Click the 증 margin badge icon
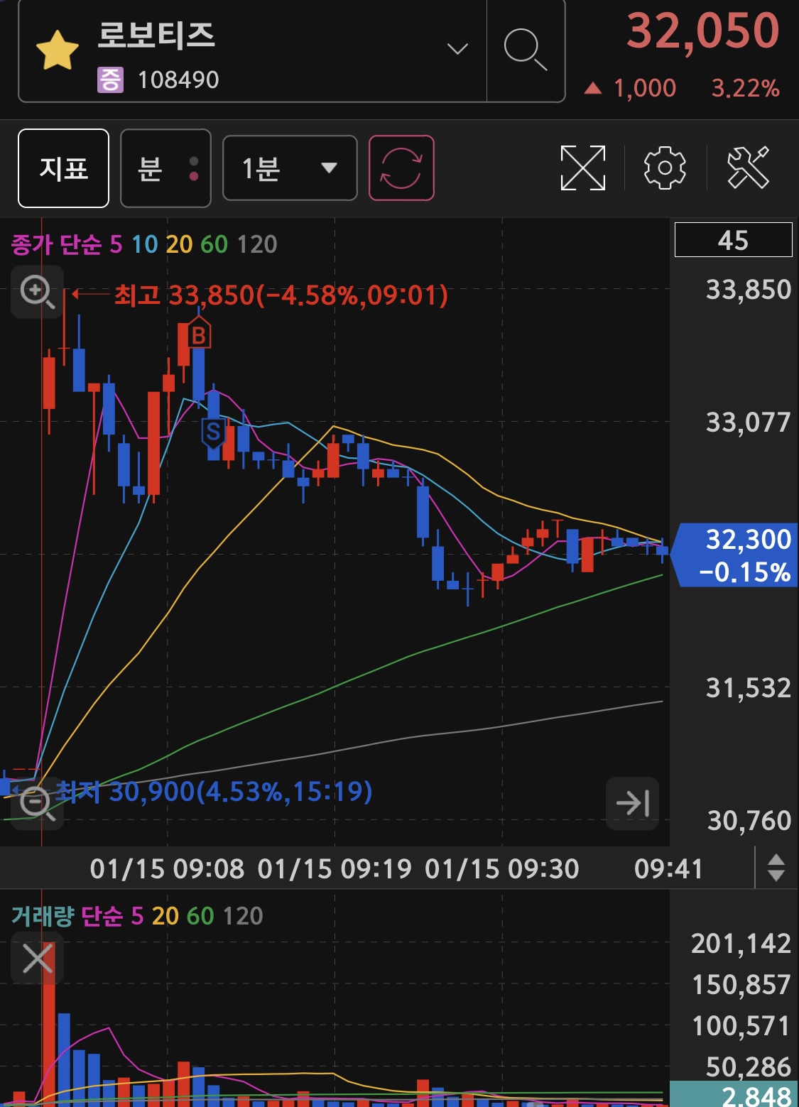 click(110, 80)
